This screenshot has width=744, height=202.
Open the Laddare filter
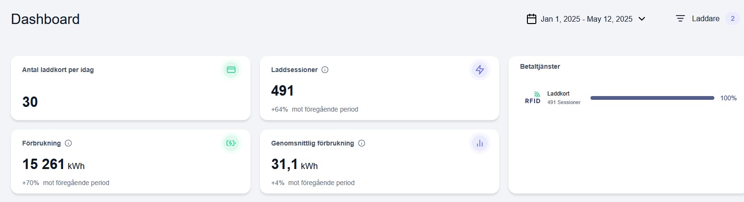point(705,19)
